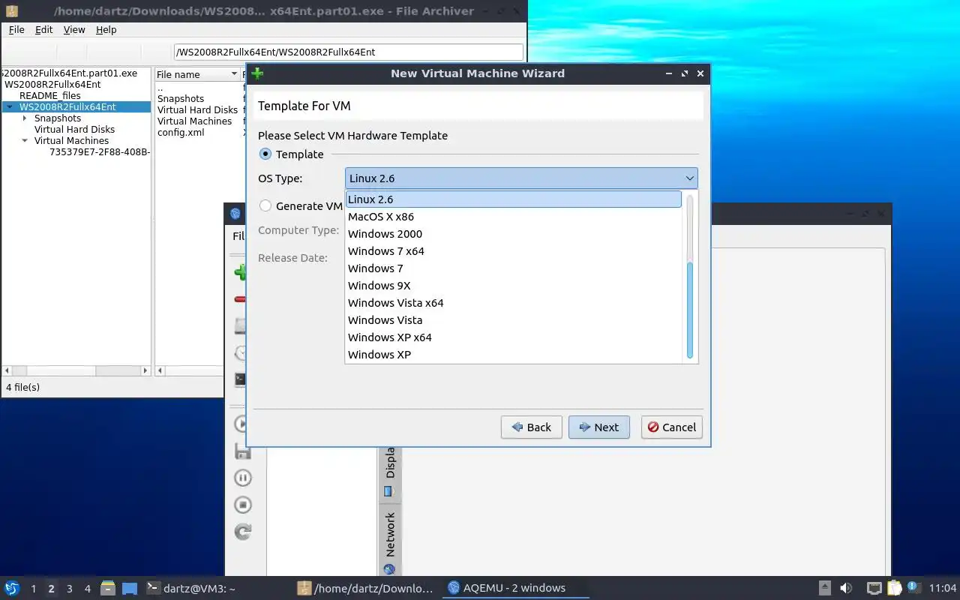Click the OS list vertical scrollbar handle
Screen dimensions: 960x600
[x=690, y=309]
